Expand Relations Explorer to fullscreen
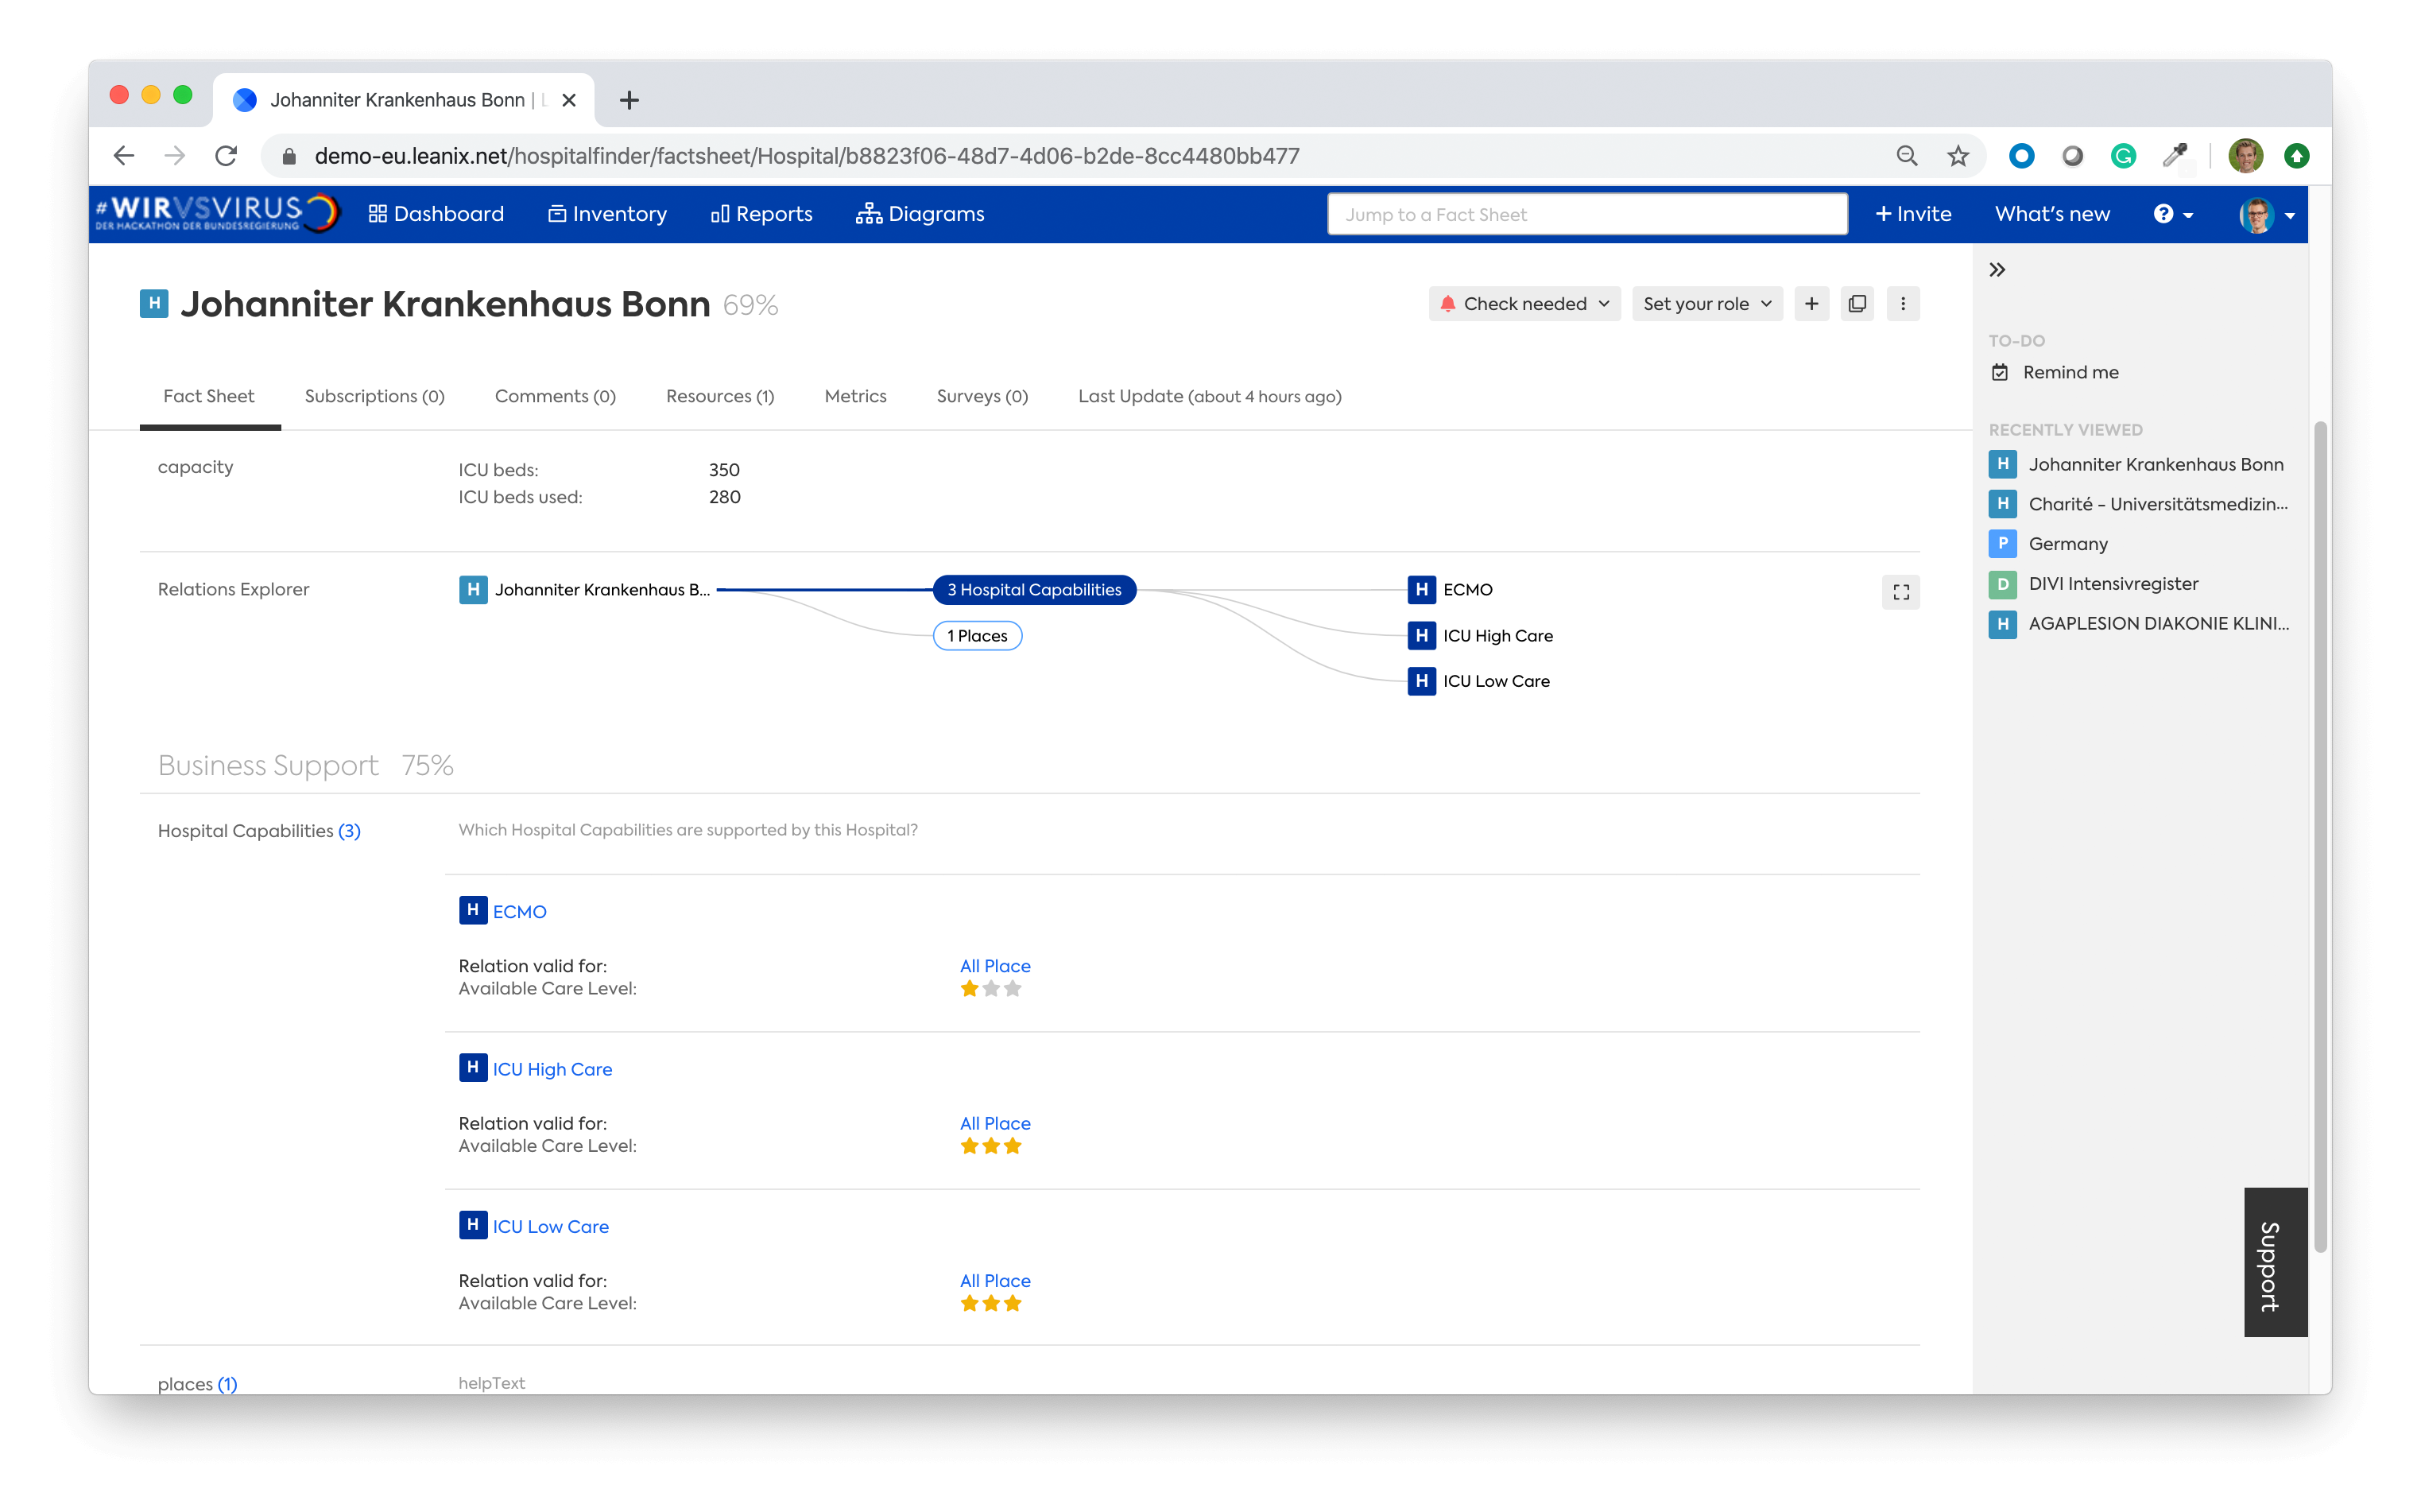Viewport: 2421px width, 1512px height. pos(1900,592)
